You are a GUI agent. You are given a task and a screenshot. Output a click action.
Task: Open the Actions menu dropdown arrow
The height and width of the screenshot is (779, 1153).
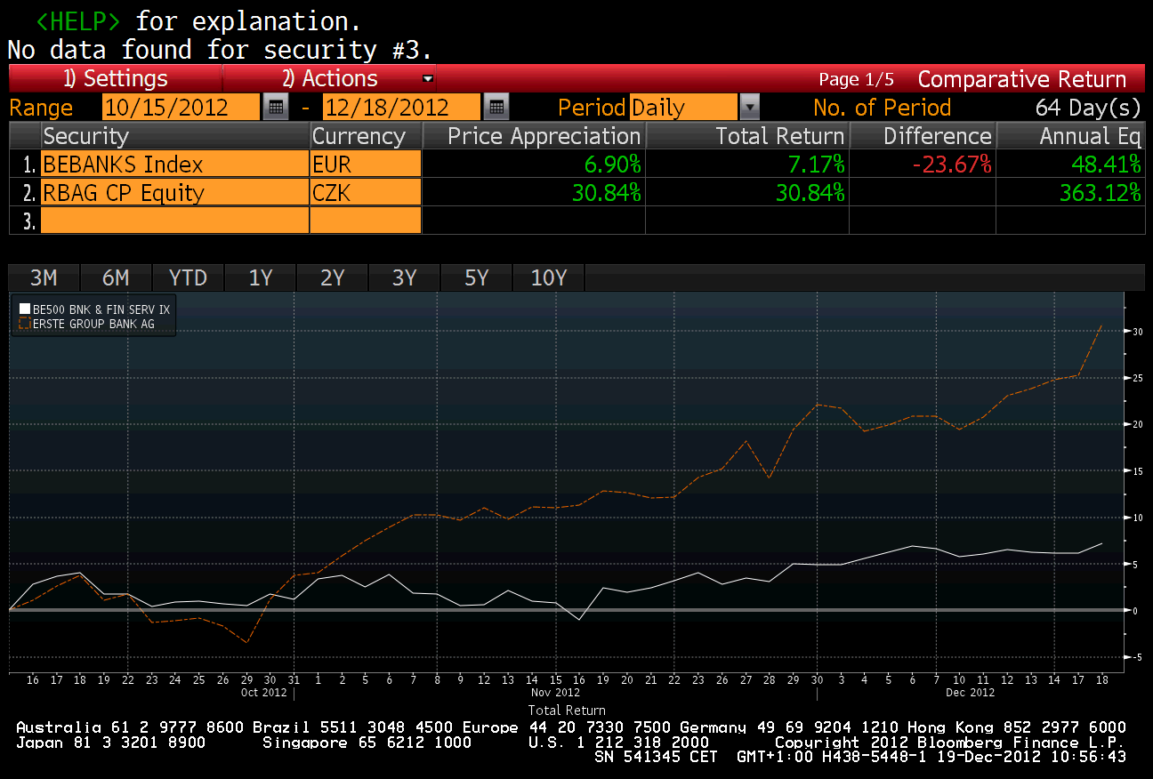click(428, 78)
